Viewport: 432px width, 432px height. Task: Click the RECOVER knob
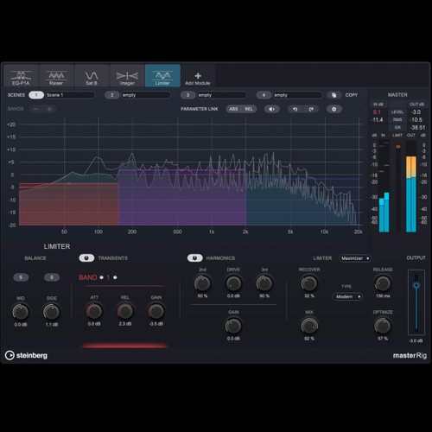(x=309, y=283)
